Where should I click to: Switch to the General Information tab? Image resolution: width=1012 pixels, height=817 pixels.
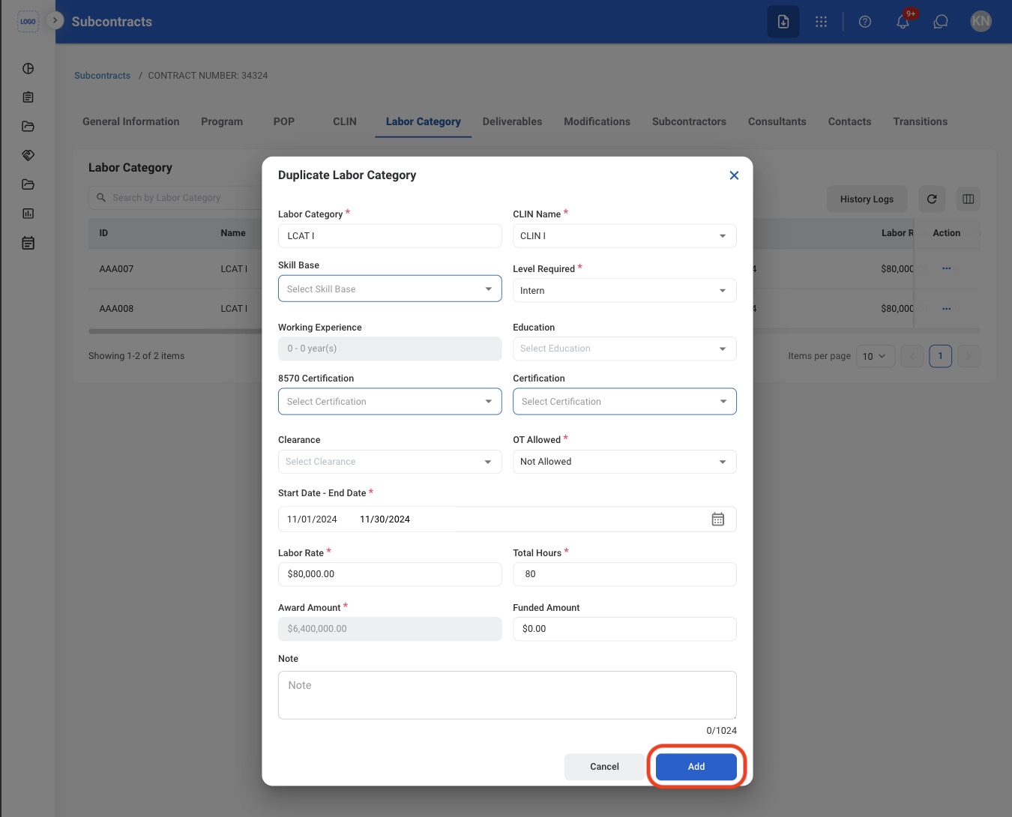(x=131, y=121)
